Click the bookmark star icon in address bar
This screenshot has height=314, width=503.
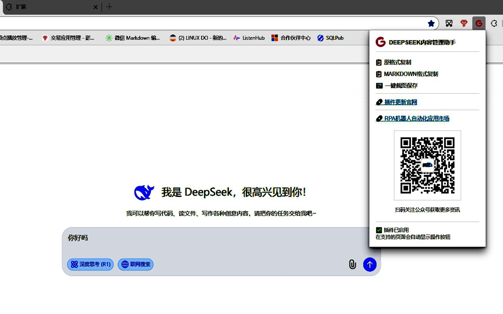(x=431, y=24)
